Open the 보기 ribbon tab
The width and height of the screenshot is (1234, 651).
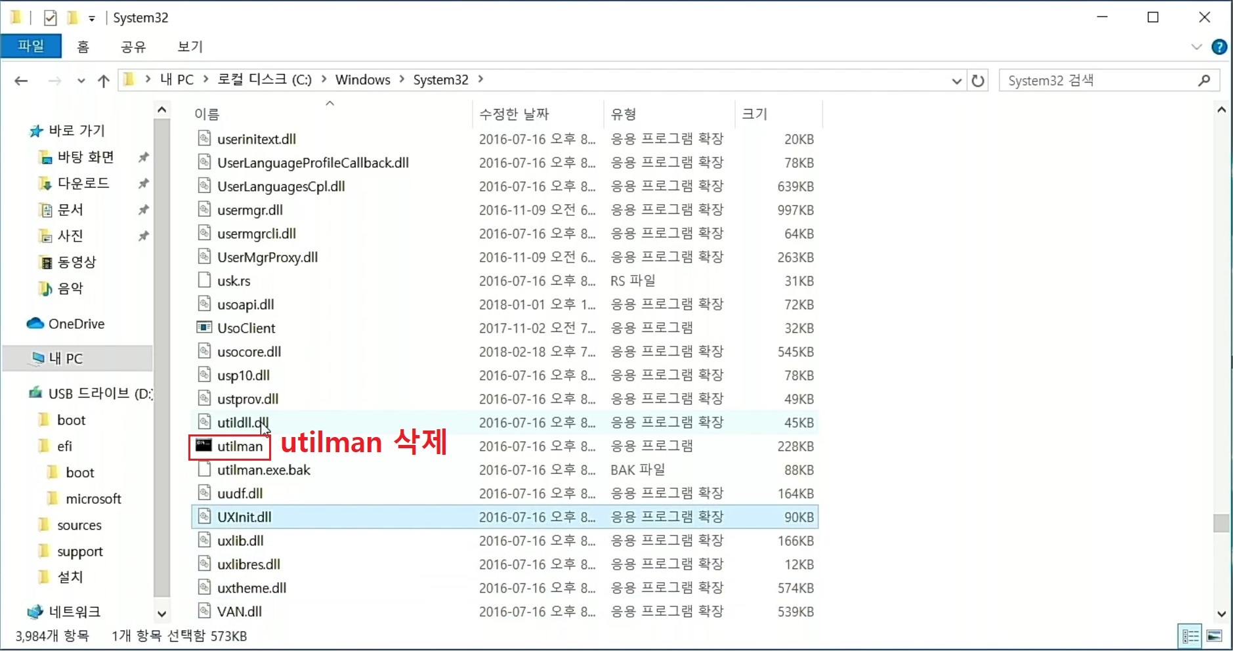click(190, 47)
